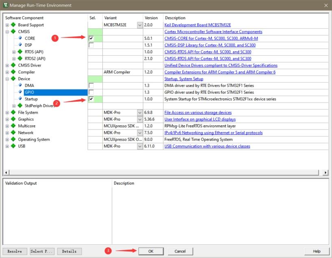The height and width of the screenshot is (258, 332).
Task: Click the Details button
Action: pos(69,251)
